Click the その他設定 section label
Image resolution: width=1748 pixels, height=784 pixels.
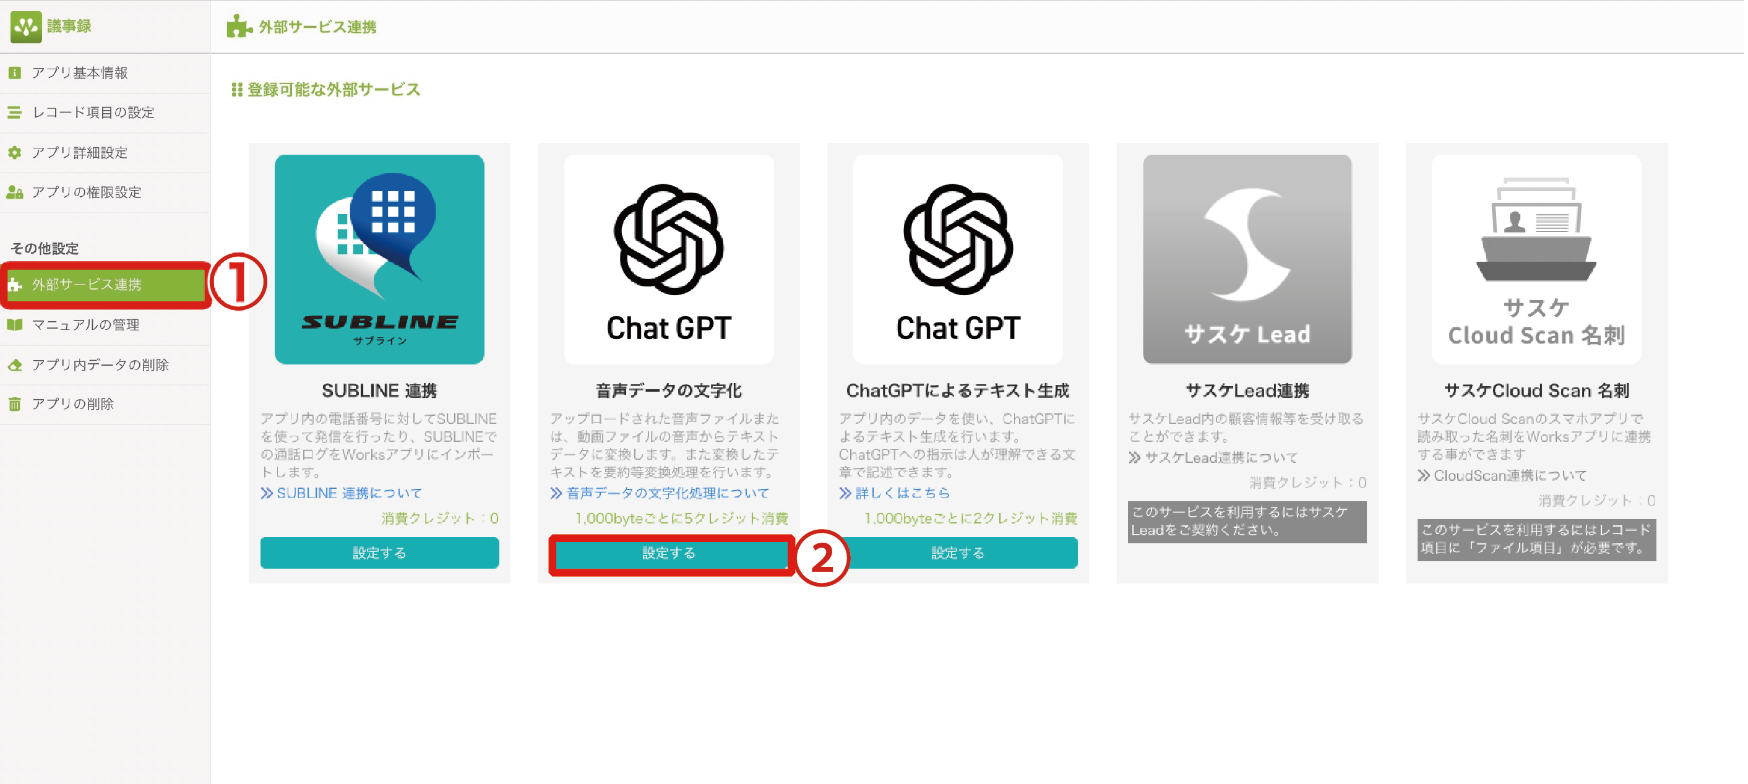(45, 249)
